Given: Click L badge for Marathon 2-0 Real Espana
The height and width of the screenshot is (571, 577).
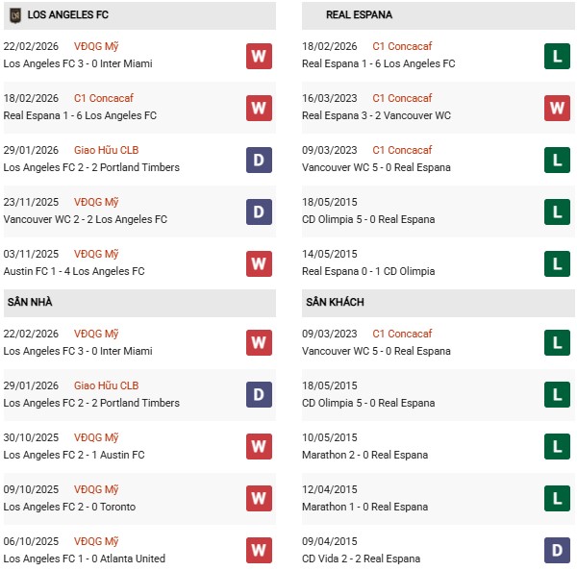Looking at the screenshot, I should 557,446.
